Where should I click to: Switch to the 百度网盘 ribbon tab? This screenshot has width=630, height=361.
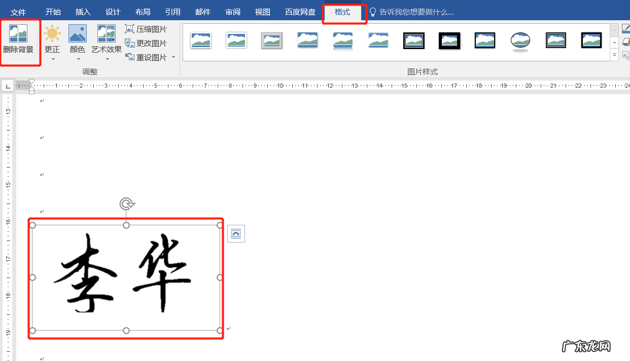(x=299, y=11)
